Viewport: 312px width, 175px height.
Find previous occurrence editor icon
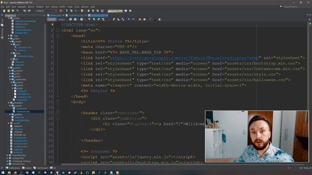(x=94, y=19)
